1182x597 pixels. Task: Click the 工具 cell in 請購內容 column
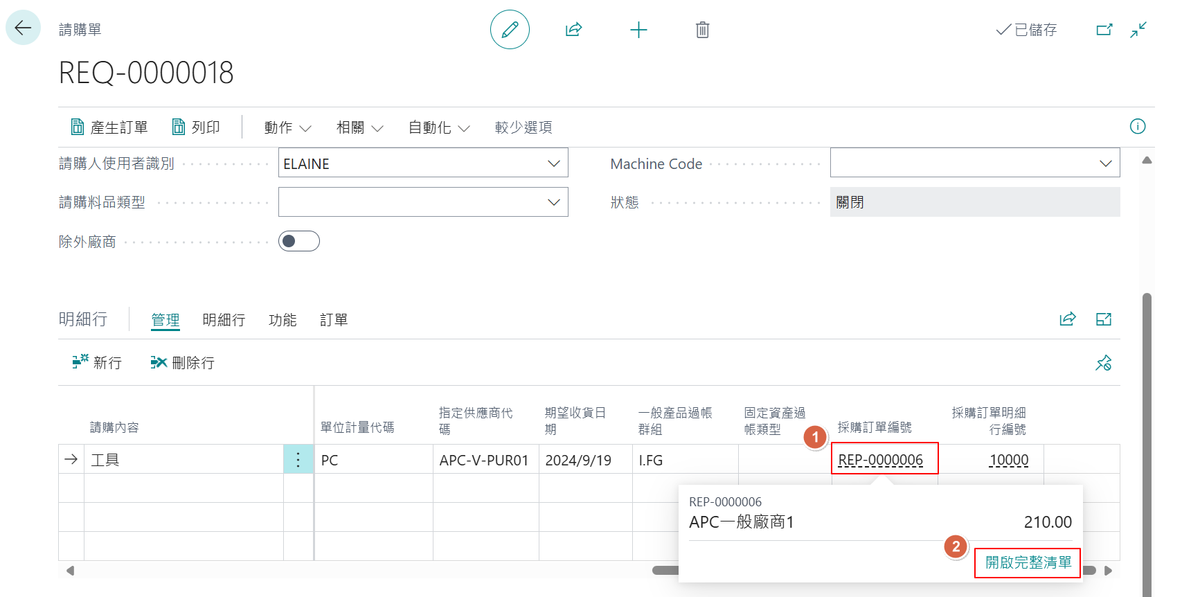click(183, 459)
